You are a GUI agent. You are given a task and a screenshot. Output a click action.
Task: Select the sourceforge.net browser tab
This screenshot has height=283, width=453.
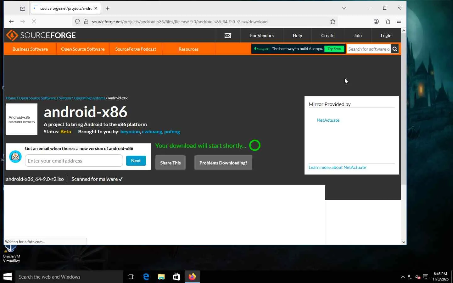(x=66, y=8)
